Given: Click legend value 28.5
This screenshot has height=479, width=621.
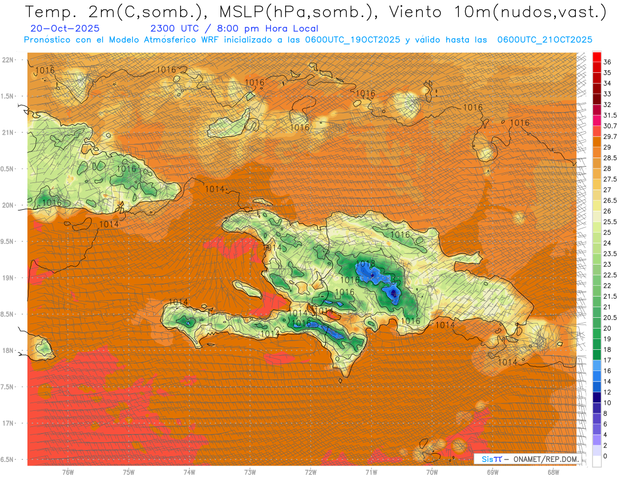Looking at the screenshot, I should [x=610, y=158].
